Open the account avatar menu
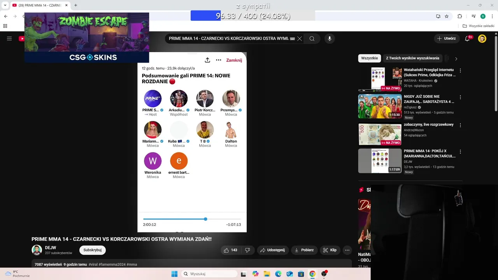 pyautogui.click(x=482, y=38)
